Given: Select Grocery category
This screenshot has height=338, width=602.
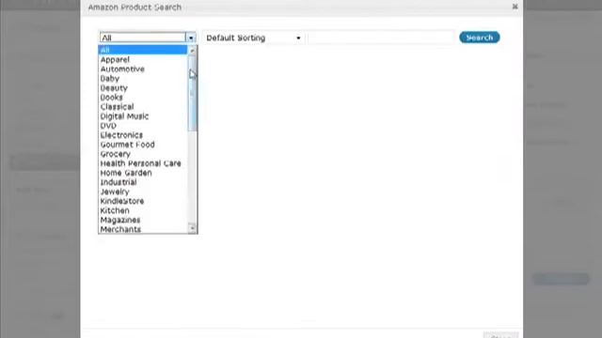Looking at the screenshot, I should (x=143, y=154).
